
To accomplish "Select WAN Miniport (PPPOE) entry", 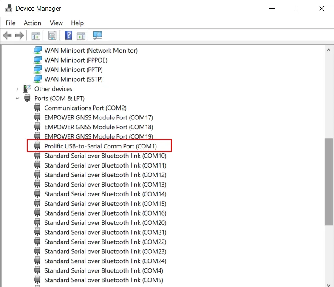I will [x=76, y=60].
